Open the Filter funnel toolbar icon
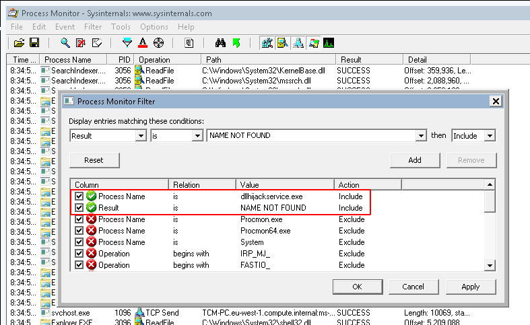Image resolution: width=530 pixels, height=325 pixels. (x=127, y=43)
